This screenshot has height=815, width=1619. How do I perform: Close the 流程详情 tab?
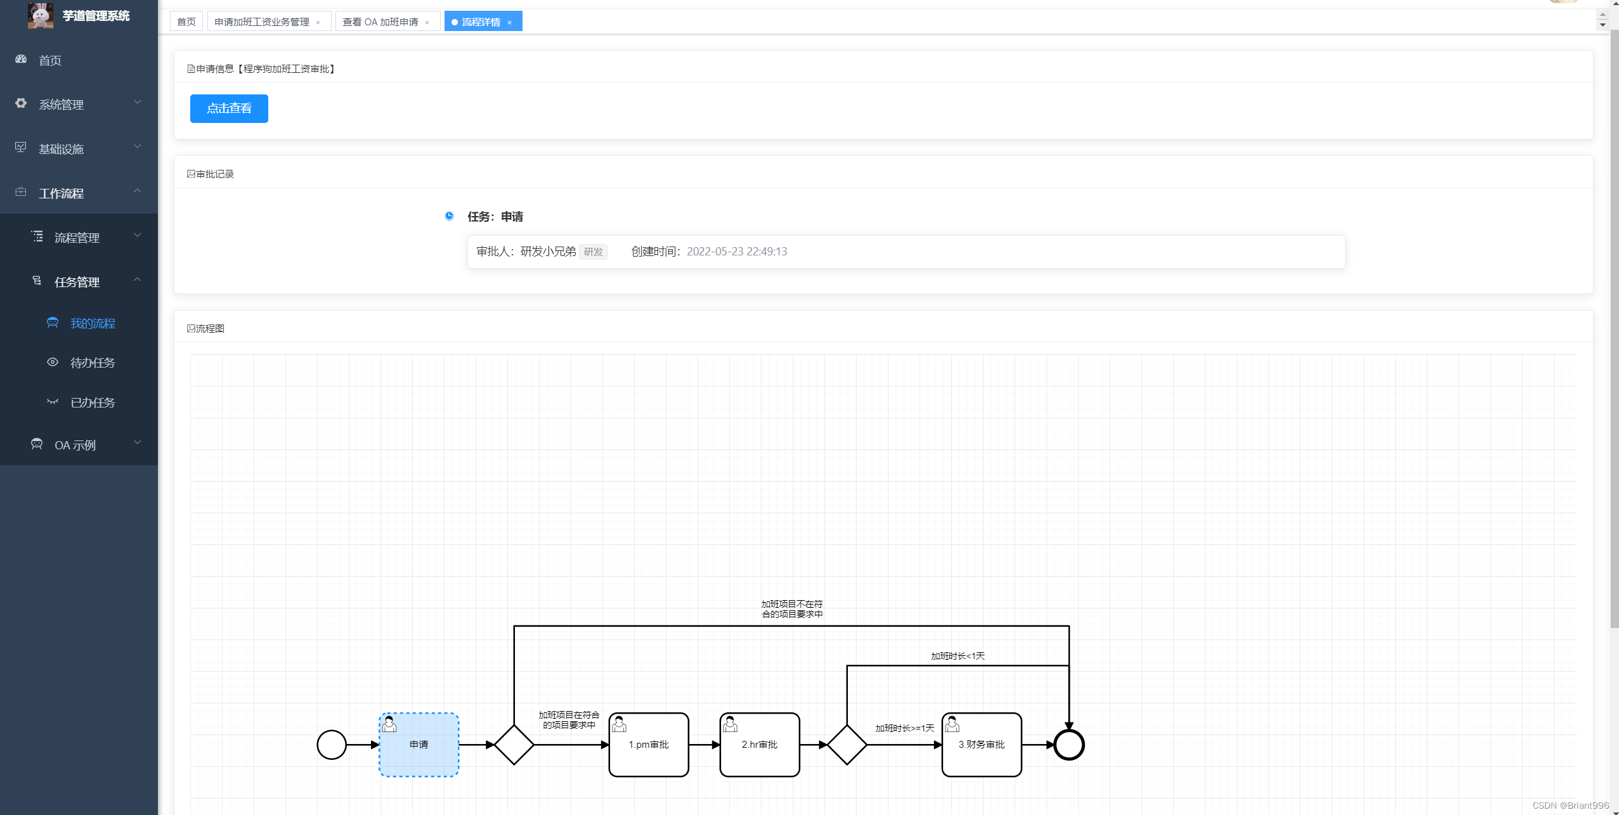pos(509,23)
